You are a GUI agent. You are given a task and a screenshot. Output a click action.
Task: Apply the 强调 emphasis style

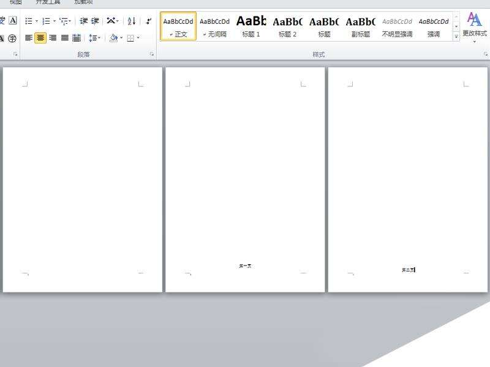pos(434,26)
